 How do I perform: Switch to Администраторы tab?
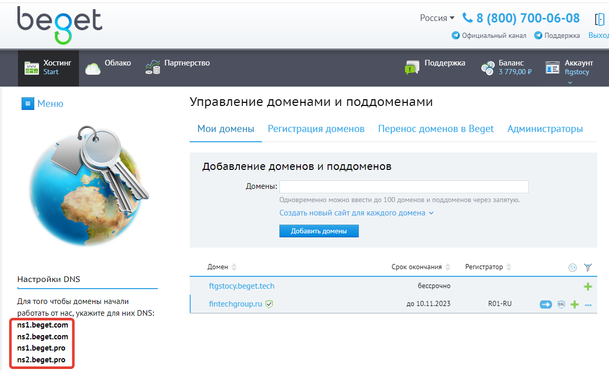tap(545, 129)
